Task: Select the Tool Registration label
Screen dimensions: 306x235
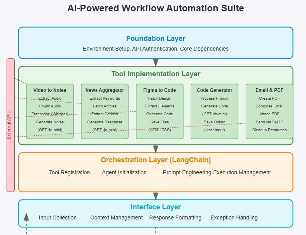Action: (69, 172)
